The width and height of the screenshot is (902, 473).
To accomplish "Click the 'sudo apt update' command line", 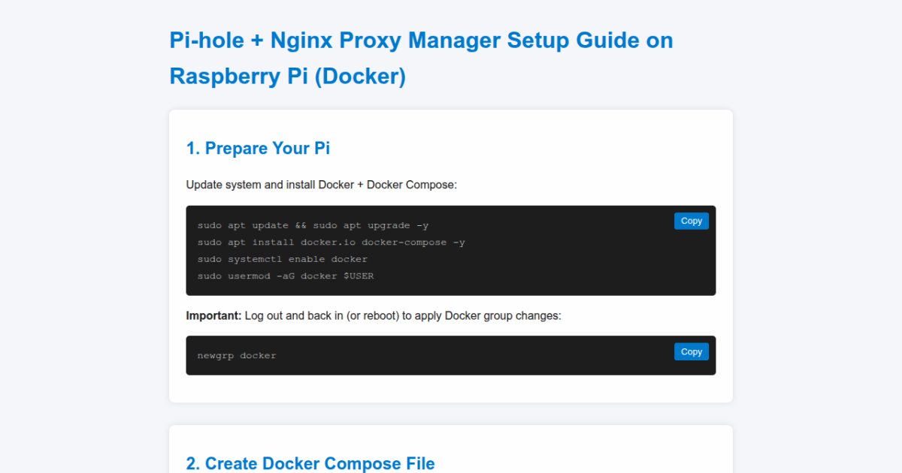I will pyautogui.click(x=242, y=225).
